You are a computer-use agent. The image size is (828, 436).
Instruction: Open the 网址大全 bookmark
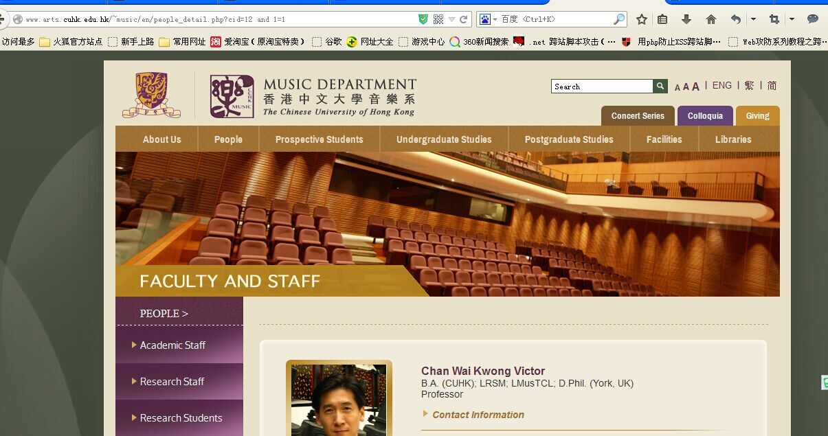pos(370,42)
